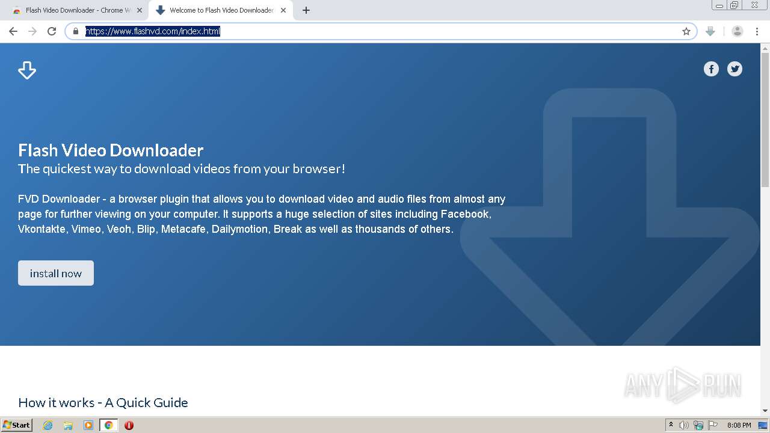Click the red Opera taskbar icon
The height and width of the screenshot is (433, 770).
pos(129,425)
